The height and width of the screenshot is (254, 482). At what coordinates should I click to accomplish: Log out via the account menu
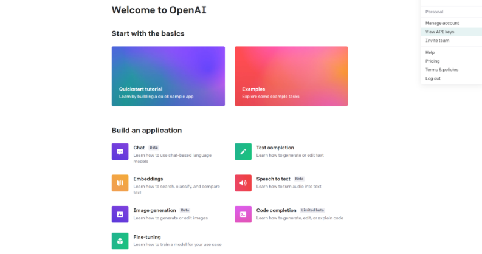click(x=451, y=78)
